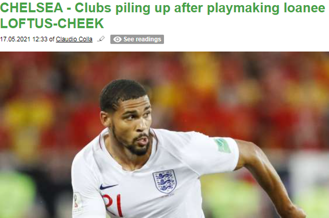Click the eye icon in See readings
The height and width of the screenshot is (218, 329).
pyautogui.click(x=117, y=39)
